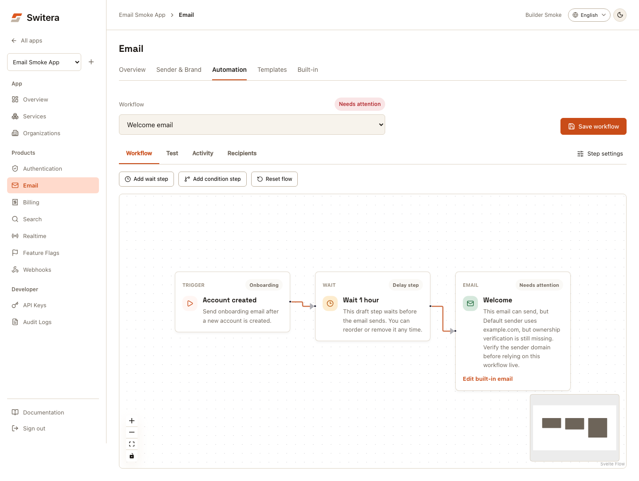Viewport: 639px width, 481px height.
Task: Click the Welcome email envelope icon
Action: coord(470,304)
